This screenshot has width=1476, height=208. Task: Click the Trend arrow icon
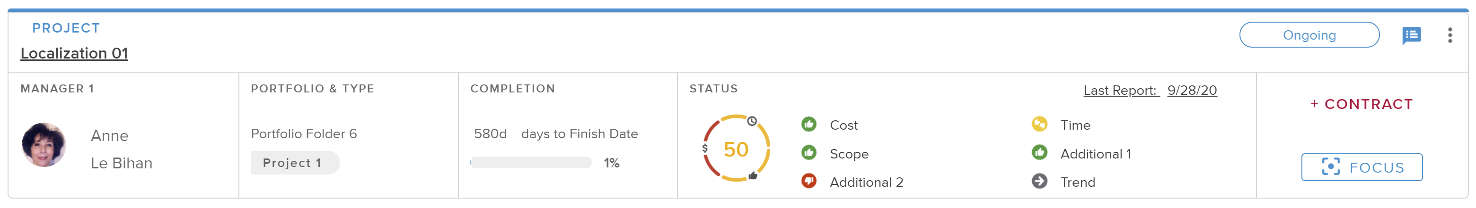click(x=1039, y=181)
